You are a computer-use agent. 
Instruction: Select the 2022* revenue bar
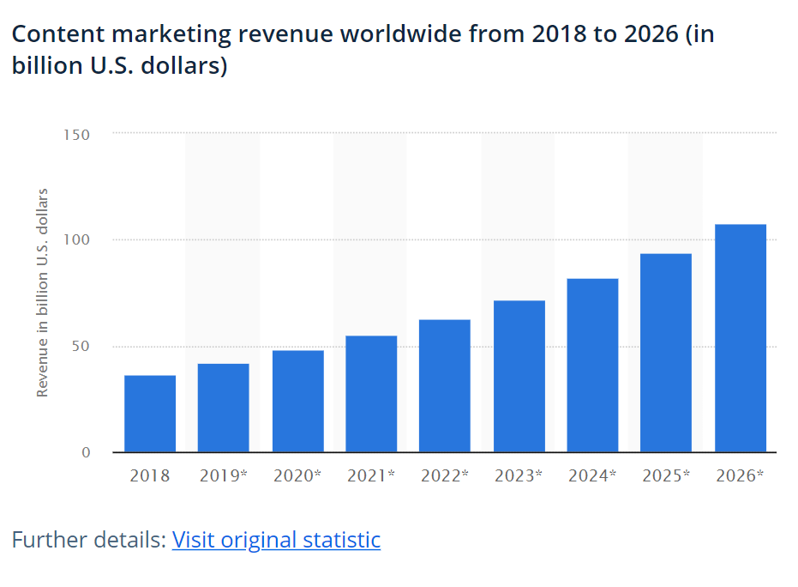pos(445,385)
